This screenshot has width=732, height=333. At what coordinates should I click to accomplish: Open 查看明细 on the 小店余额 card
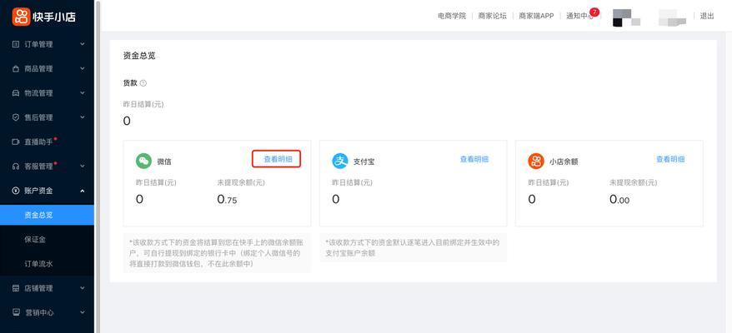tap(670, 159)
